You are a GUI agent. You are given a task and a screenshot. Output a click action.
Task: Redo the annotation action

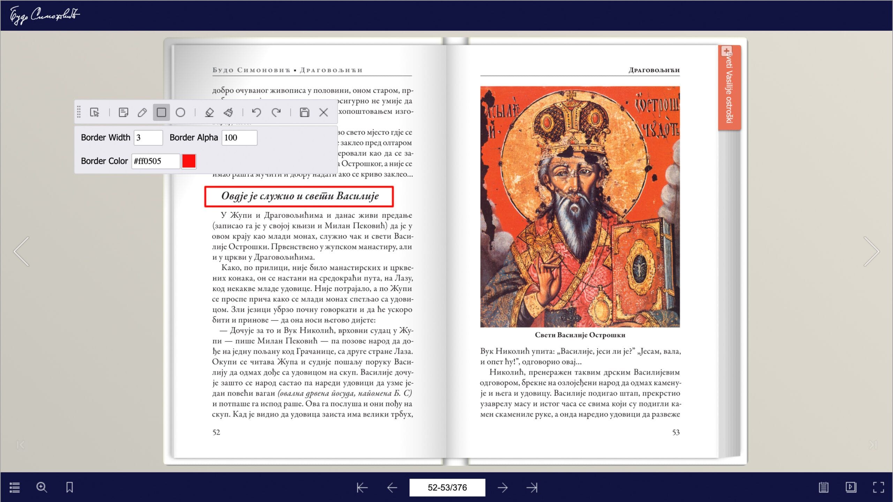point(276,112)
